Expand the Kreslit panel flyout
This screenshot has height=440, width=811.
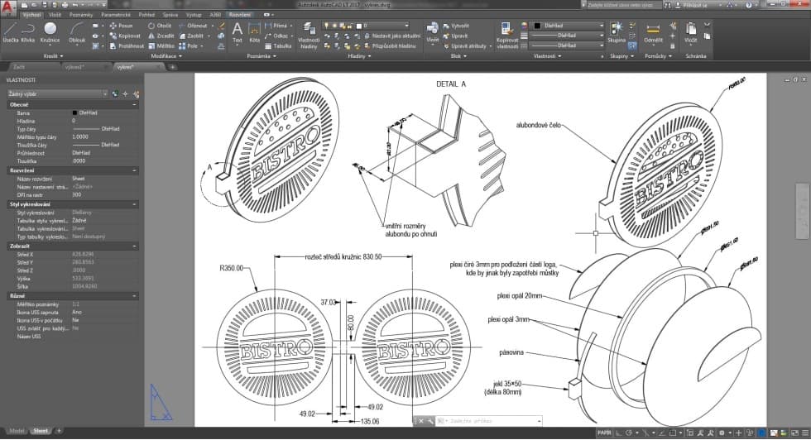[53, 56]
